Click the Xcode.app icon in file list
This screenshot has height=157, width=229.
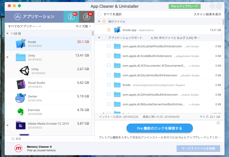coord(117,30)
